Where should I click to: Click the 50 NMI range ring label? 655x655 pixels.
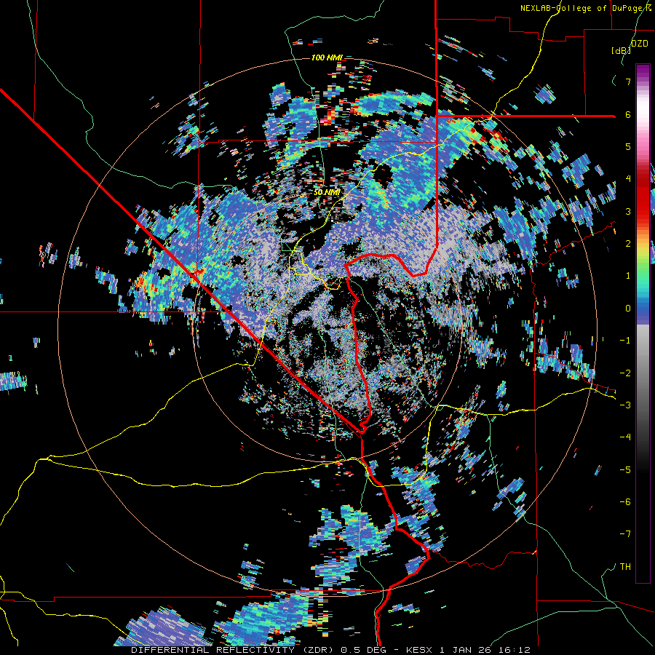coord(327,193)
